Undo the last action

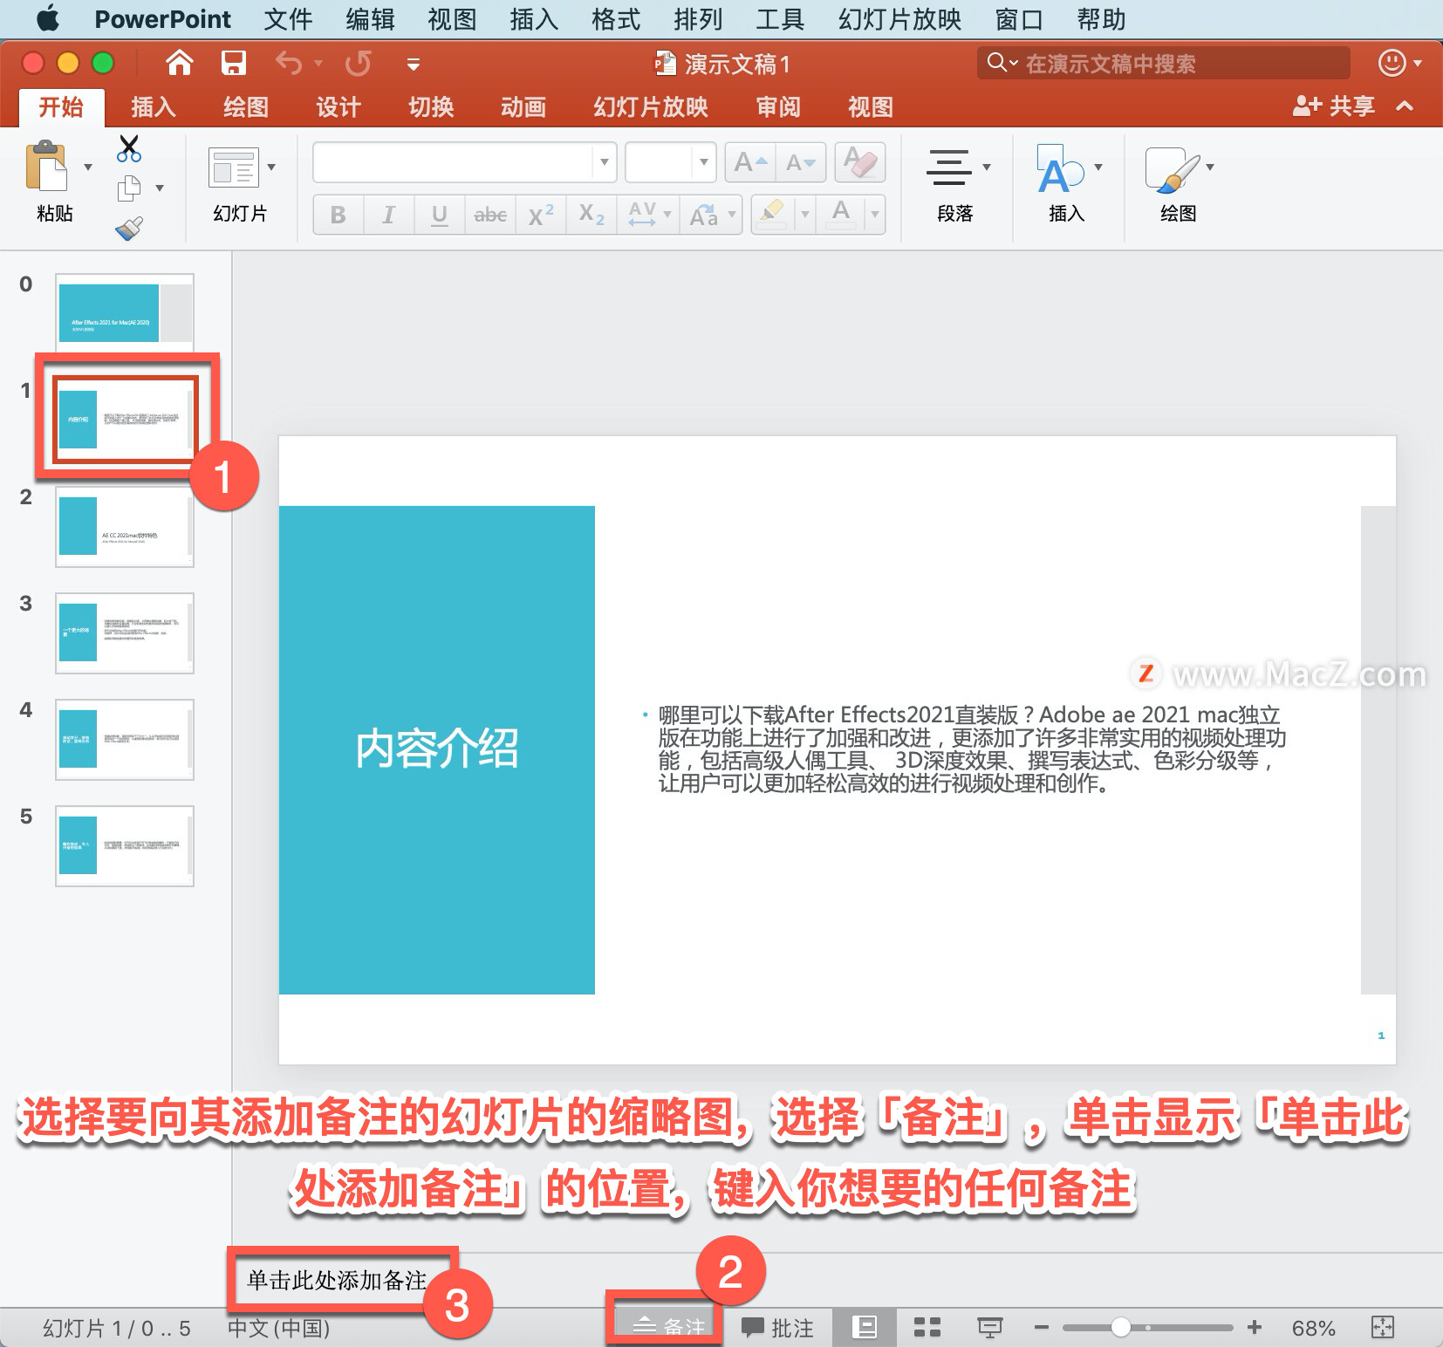pos(289,63)
